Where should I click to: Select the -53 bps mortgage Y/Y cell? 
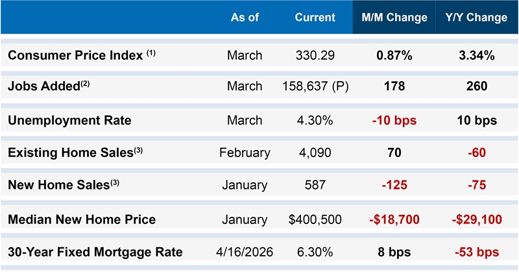(x=476, y=252)
